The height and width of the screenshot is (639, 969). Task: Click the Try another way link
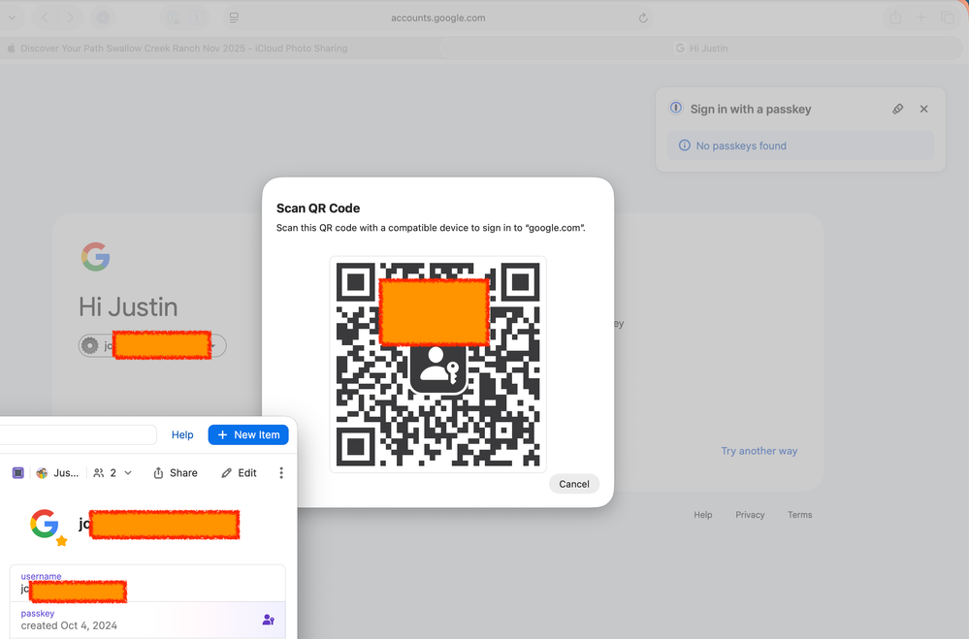click(x=759, y=451)
